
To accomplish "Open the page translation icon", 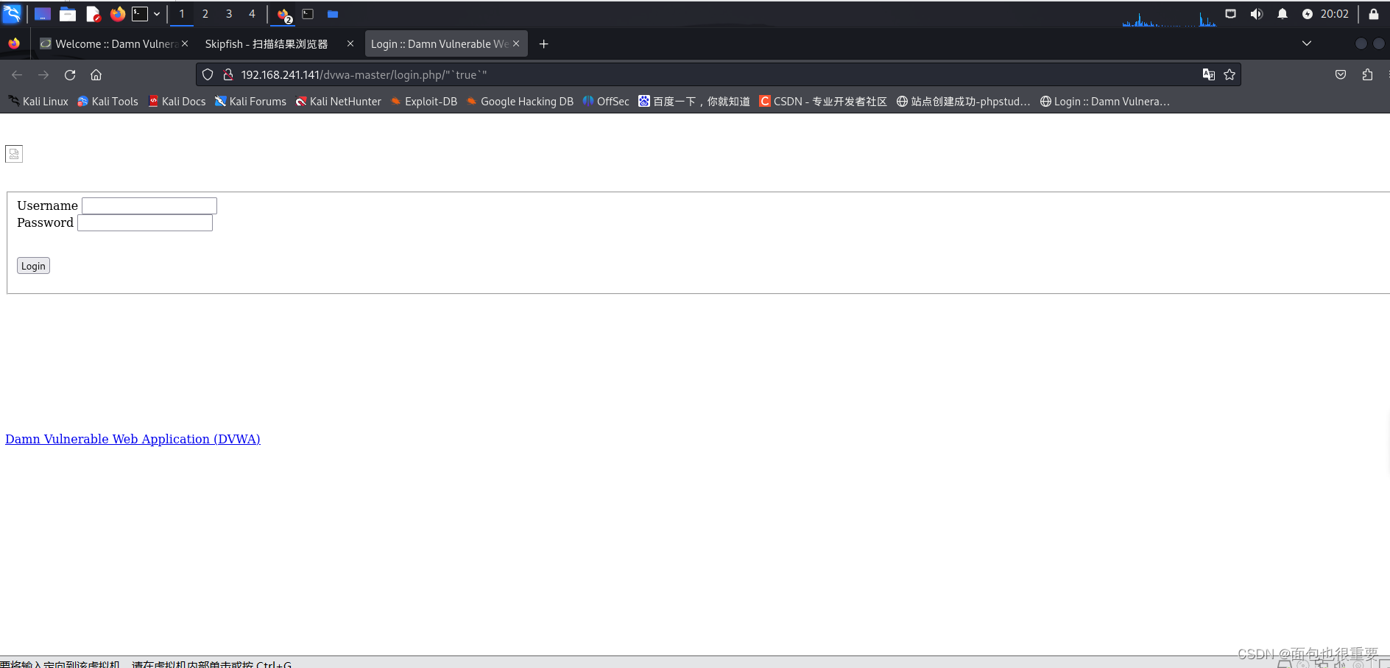I will tap(1208, 74).
